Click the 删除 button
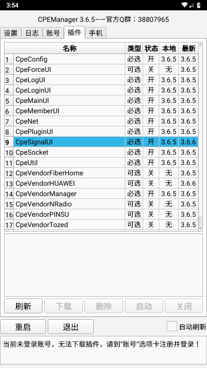Viewport: 207px width, 368px height. pyautogui.click(x=103, y=306)
